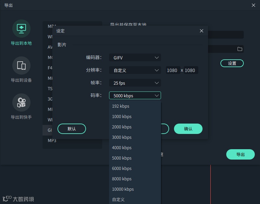Click the 大数跨境 logo
This screenshot has height=204, width=260.
[x=18, y=199]
